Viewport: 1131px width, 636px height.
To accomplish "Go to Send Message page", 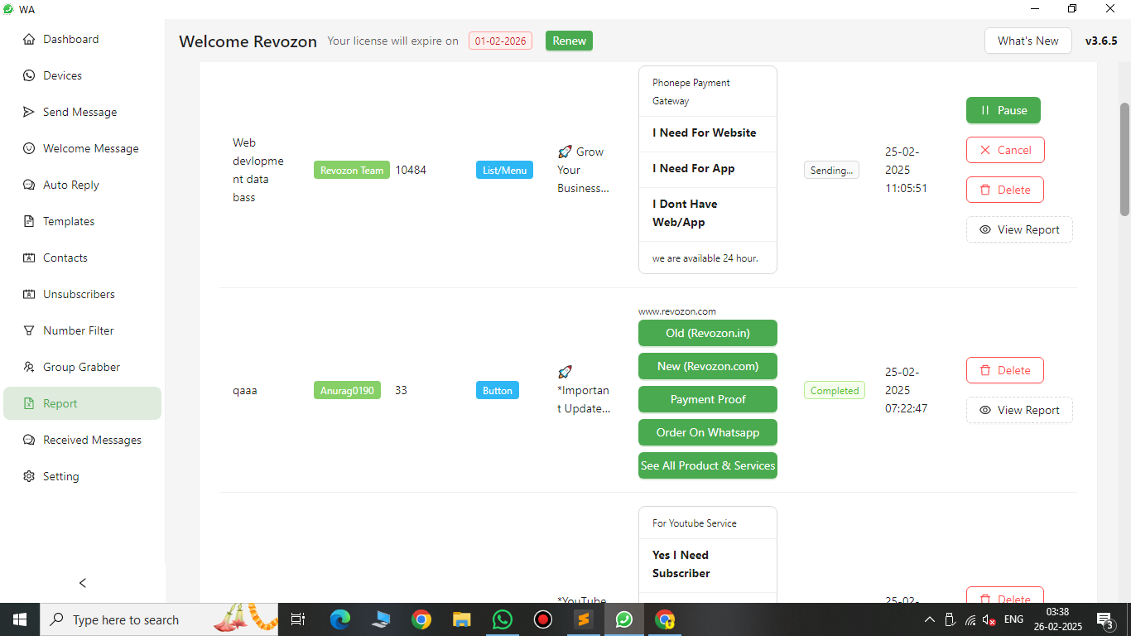I will [x=83, y=112].
